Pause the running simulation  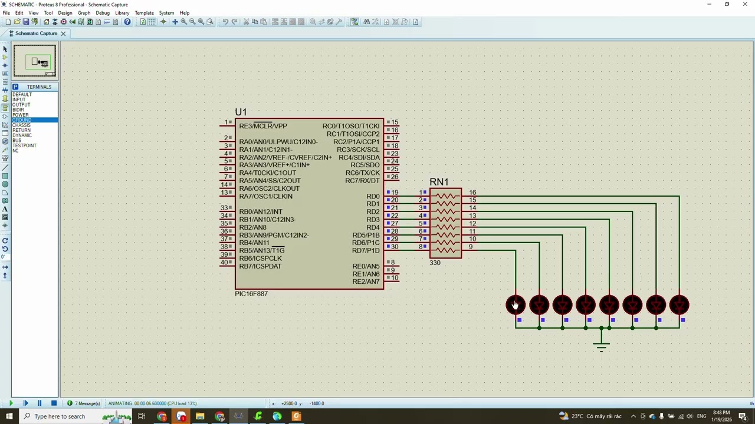tap(40, 403)
